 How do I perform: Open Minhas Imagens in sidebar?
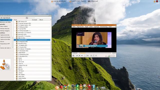[x=5, y=31]
